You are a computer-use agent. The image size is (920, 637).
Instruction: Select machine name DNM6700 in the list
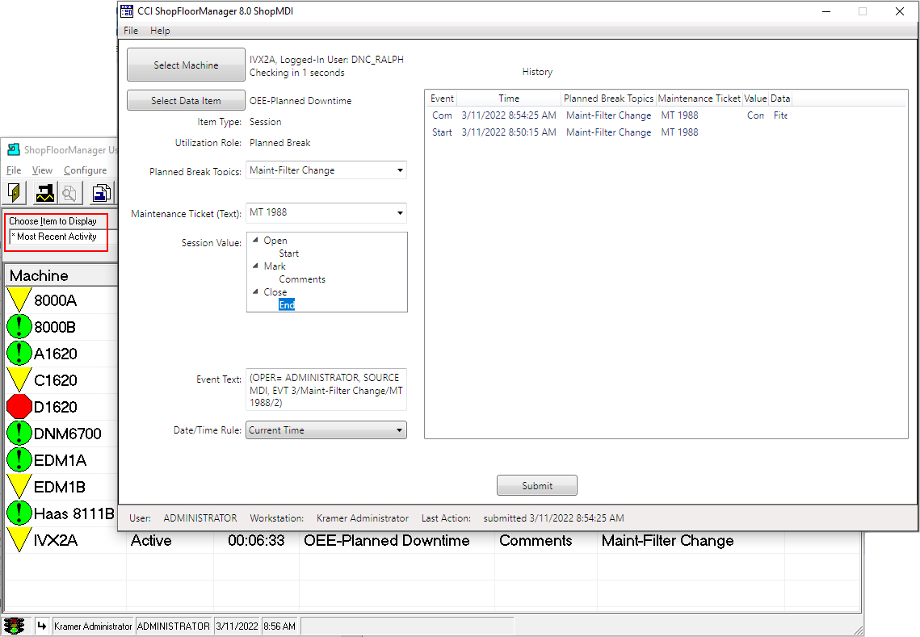(x=68, y=434)
